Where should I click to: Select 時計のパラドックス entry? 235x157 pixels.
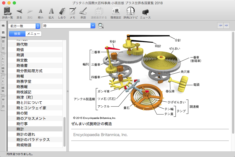[35, 140]
